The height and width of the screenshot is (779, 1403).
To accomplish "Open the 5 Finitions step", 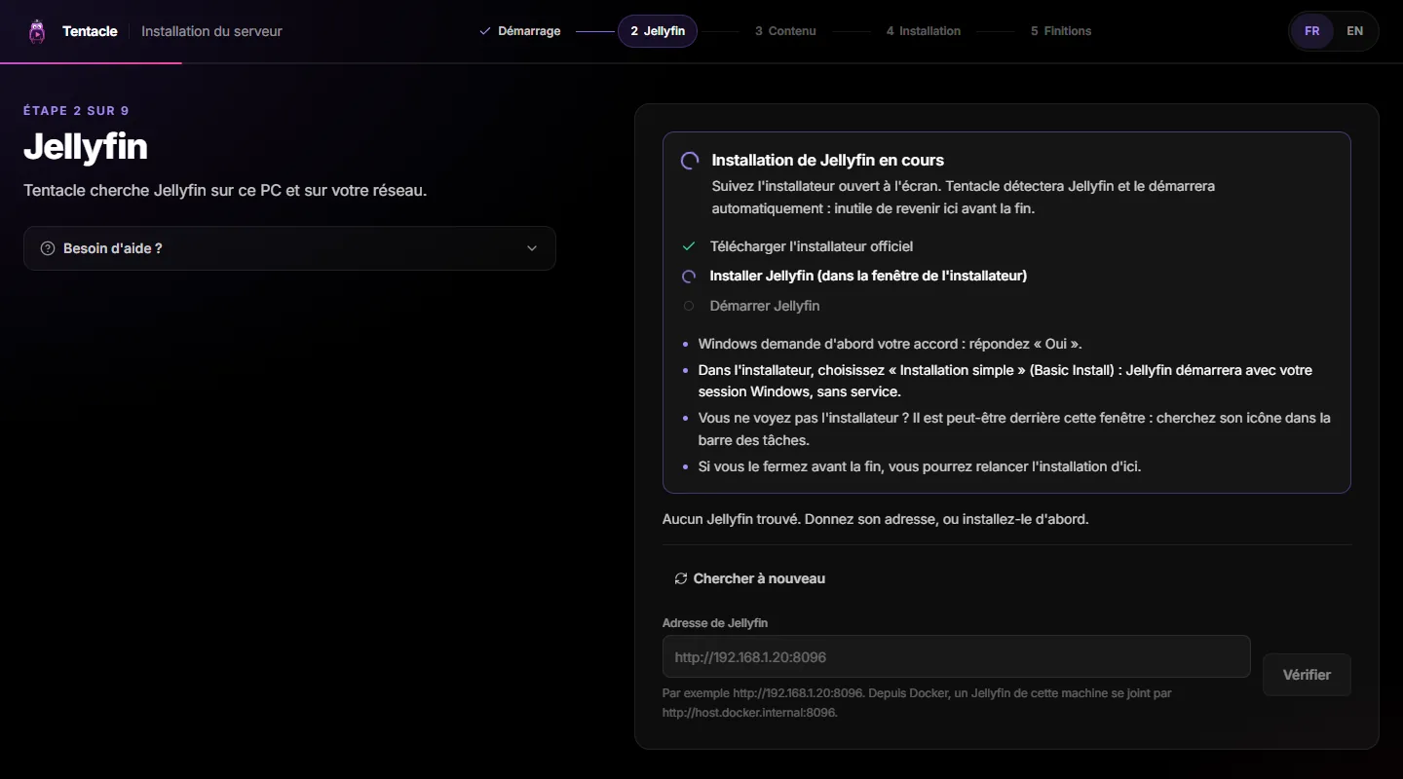I will (x=1061, y=31).
